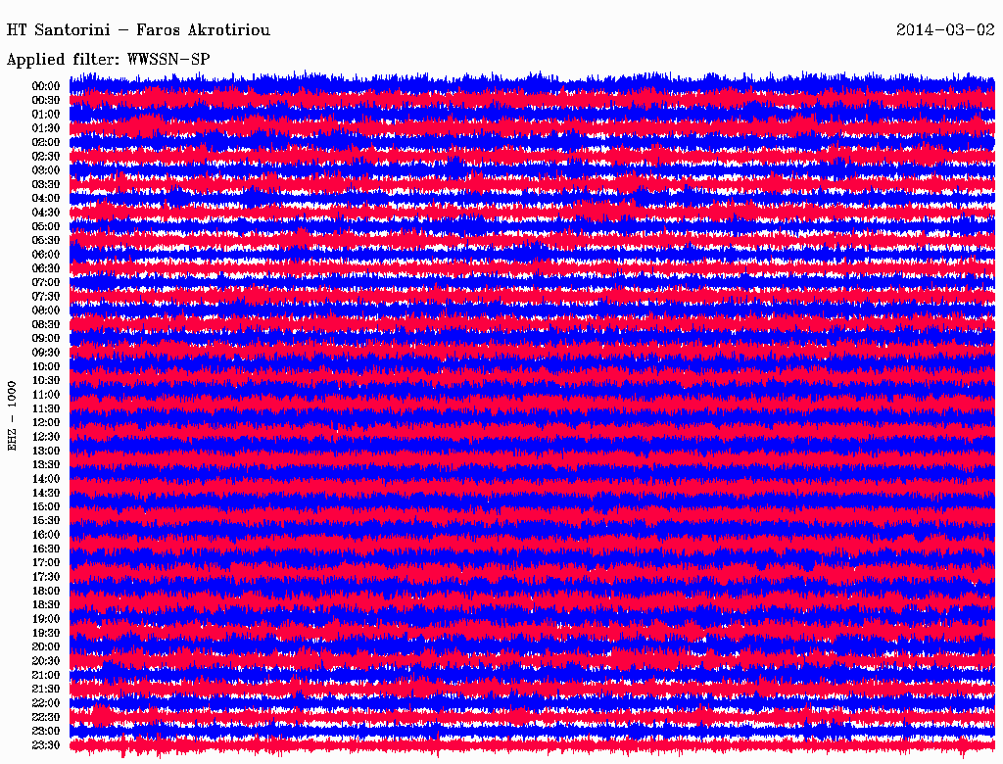Select the 15:00 time label
This screenshot has height=764, width=1003.
click(x=46, y=506)
